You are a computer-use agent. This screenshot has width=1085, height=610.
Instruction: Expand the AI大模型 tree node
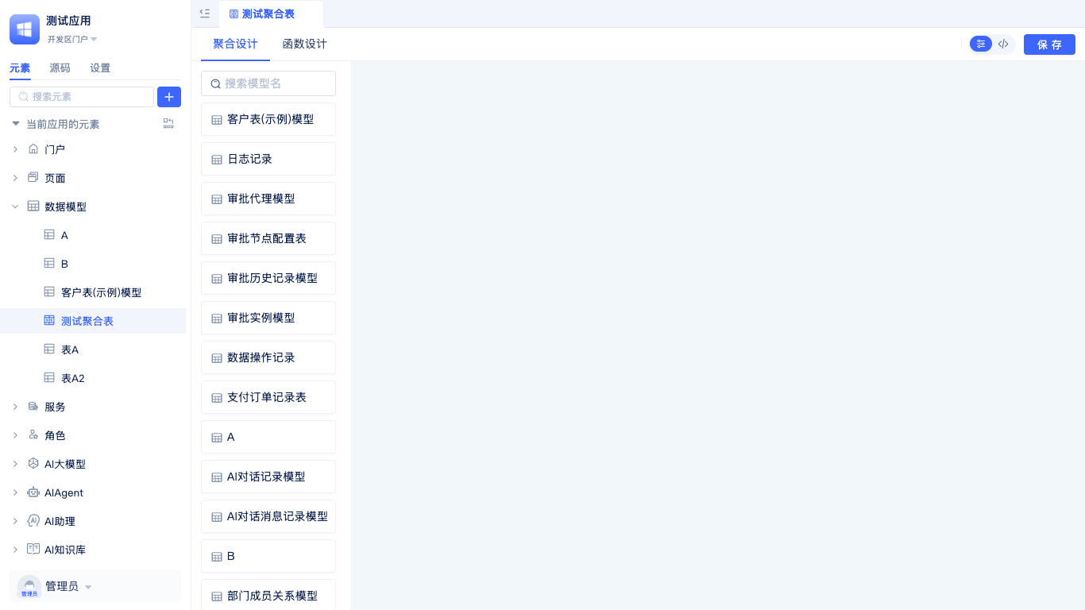tap(15, 464)
